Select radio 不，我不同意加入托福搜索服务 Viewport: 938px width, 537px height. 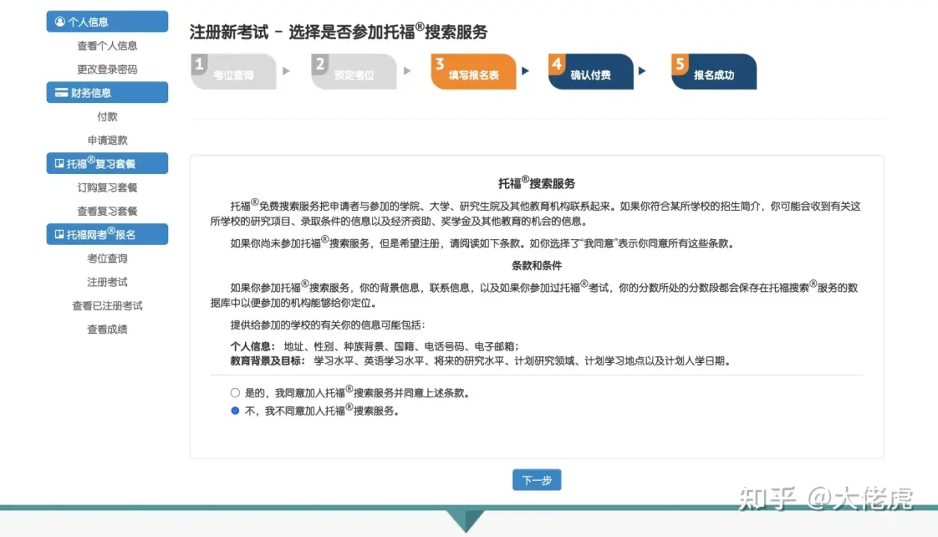coord(235,411)
